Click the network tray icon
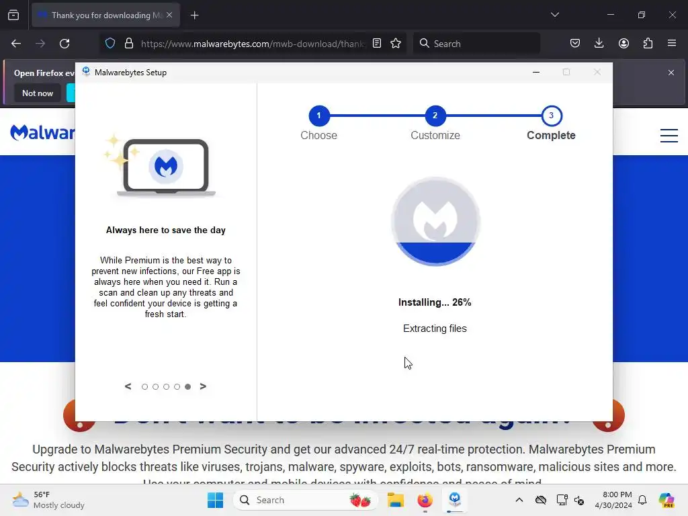 [562, 500]
